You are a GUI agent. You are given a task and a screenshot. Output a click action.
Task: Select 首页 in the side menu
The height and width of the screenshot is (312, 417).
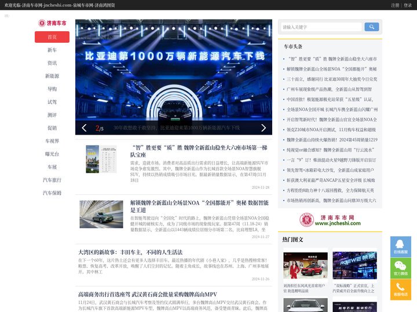coord(52,37)
